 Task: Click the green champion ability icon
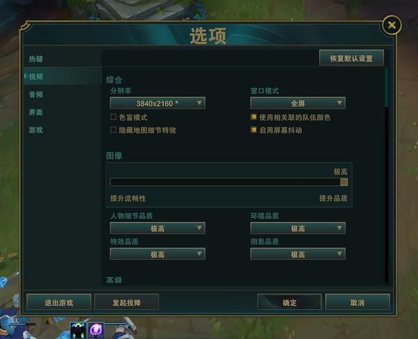pos(78,331)
